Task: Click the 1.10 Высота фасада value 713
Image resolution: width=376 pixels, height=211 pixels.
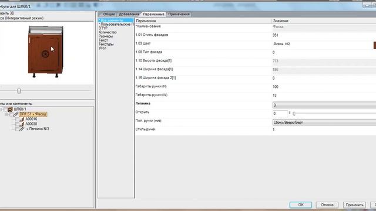Action: tap(276, 61)
